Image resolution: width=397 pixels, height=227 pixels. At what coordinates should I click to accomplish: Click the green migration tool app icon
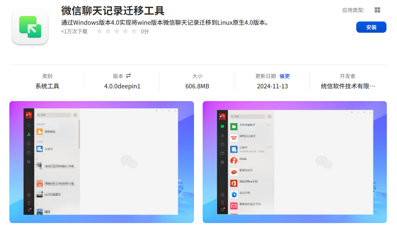pos(30,27)
